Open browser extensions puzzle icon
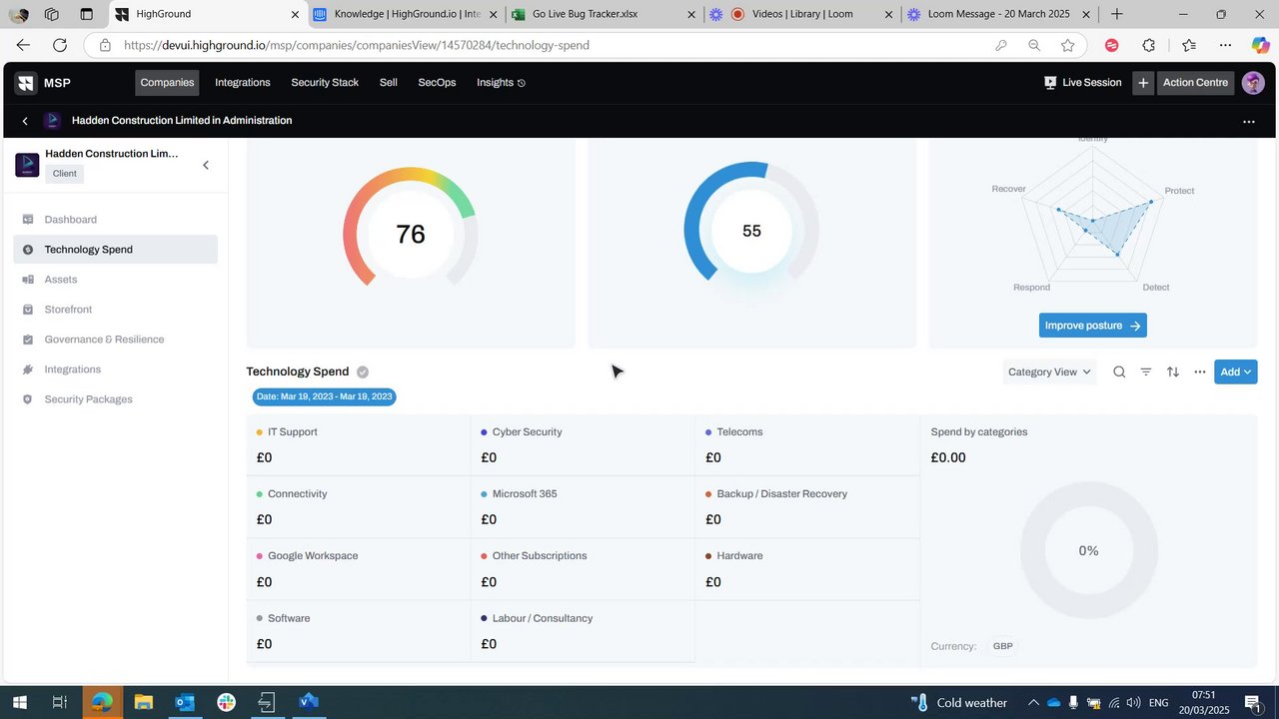This screenshot has height=719, width=1279. (1148, 45)
